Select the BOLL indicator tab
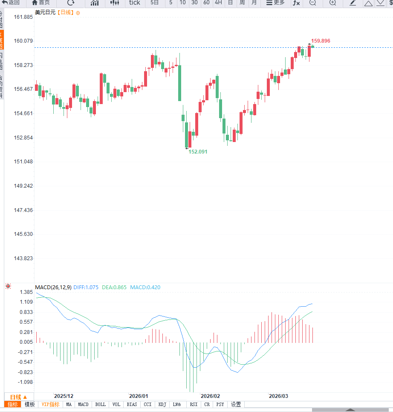393x412 pixels. coord(101,404)
